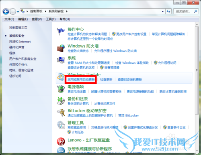
Task: Click the BitLocker key and lock icon
Action: pyautogui.click(x=61, y=113)
